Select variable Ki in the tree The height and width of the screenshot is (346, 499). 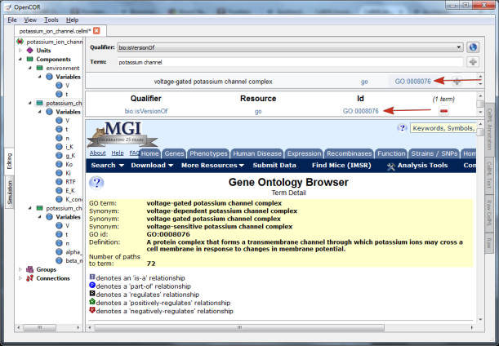tap(68, 173)
